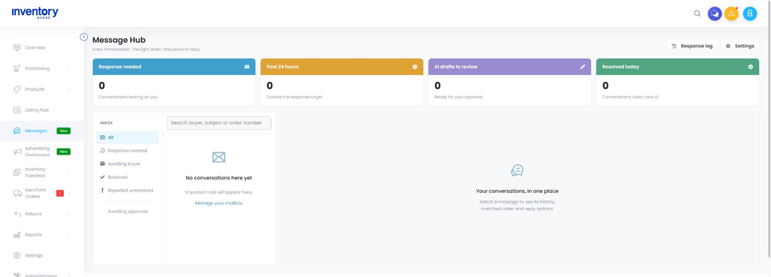This screenshot has width=771, height=277.
Task: Click the 'No conversations here yet' text
Action: click(x=219, y=178)
